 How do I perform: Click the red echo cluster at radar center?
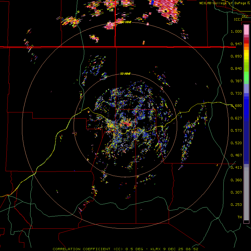point(127,124)
